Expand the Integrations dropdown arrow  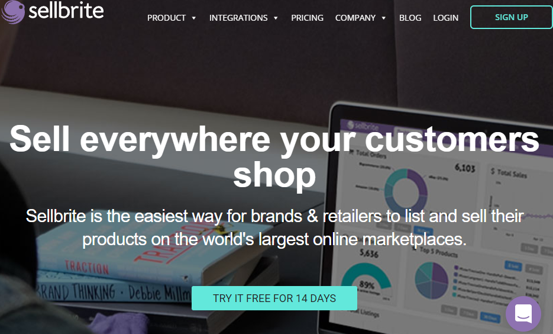(x=276, y=18)
